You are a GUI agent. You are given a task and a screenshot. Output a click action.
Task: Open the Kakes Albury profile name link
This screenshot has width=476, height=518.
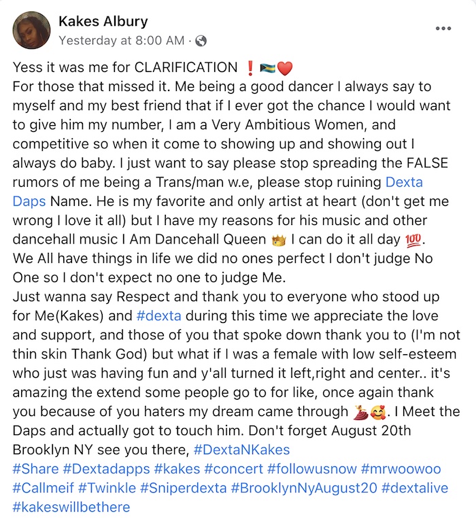pyautogui.click(x=103, y=22)
